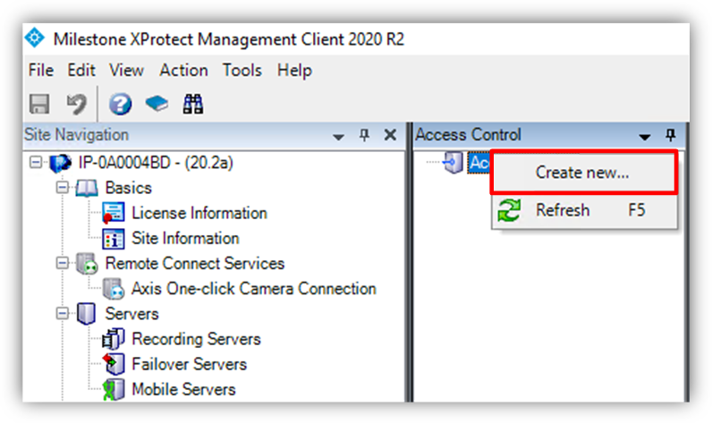Viewport: 712px width, 423px height.
Task: Open the Tools menu
Action: coord(242,71)
